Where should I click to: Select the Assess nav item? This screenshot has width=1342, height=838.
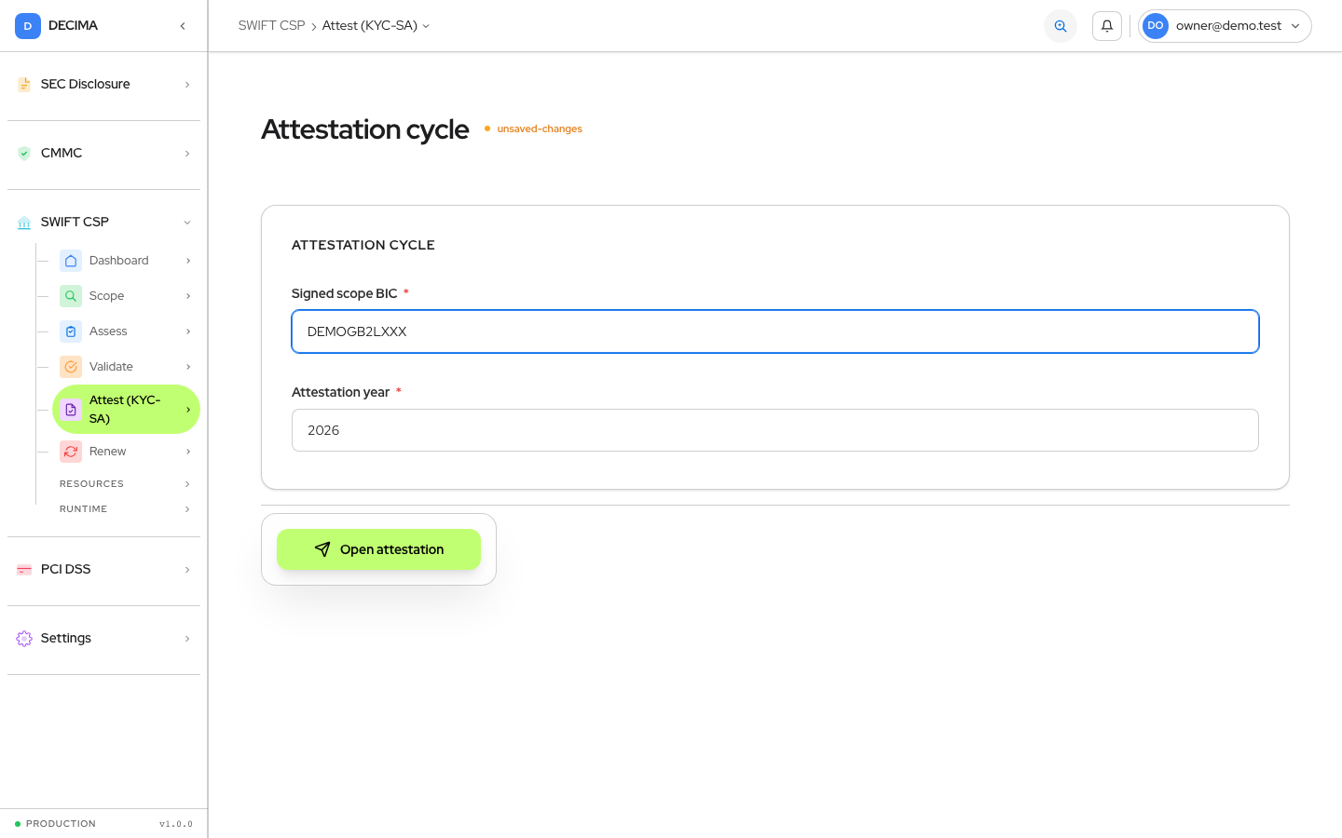(126, 331)
